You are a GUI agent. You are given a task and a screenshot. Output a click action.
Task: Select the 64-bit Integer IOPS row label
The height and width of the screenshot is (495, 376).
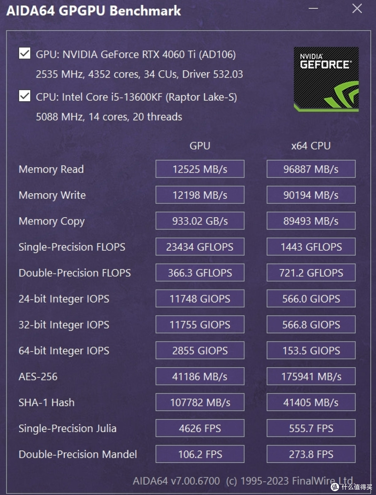point(63,351)
